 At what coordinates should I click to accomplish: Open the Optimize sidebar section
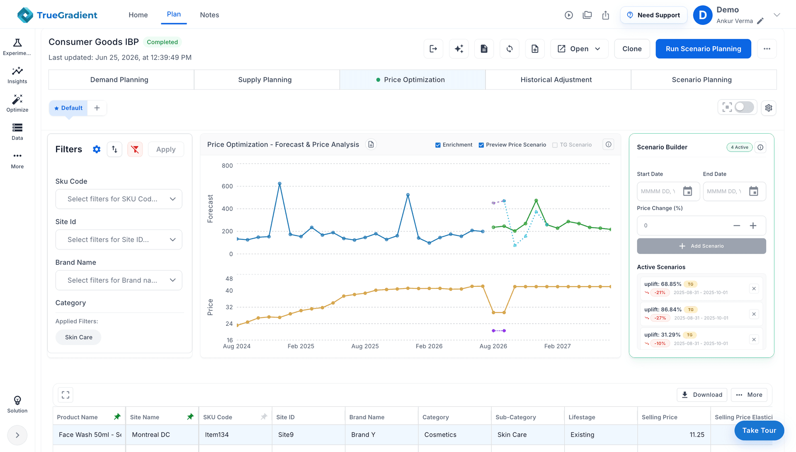(17, 103)
